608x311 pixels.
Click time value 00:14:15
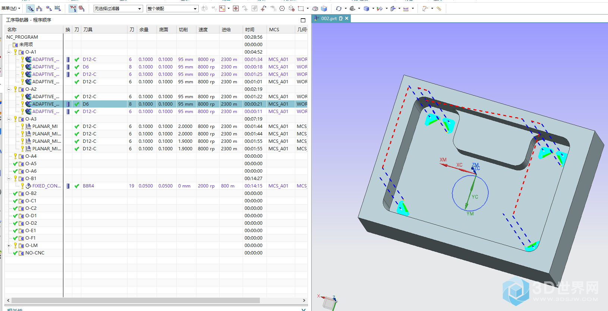click(x=253, y=186)
